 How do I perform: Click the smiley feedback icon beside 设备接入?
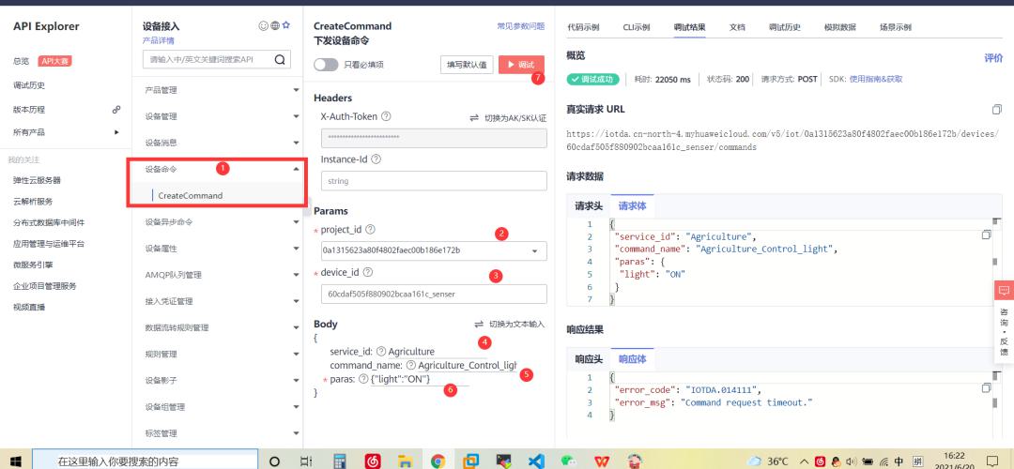click(263, 26)
